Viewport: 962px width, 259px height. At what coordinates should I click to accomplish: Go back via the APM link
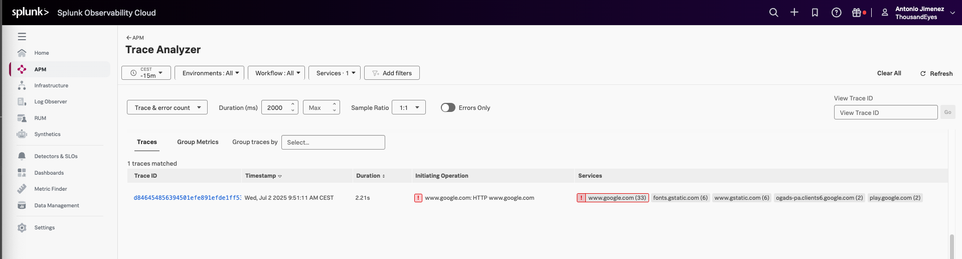click(x=135, y=38)
